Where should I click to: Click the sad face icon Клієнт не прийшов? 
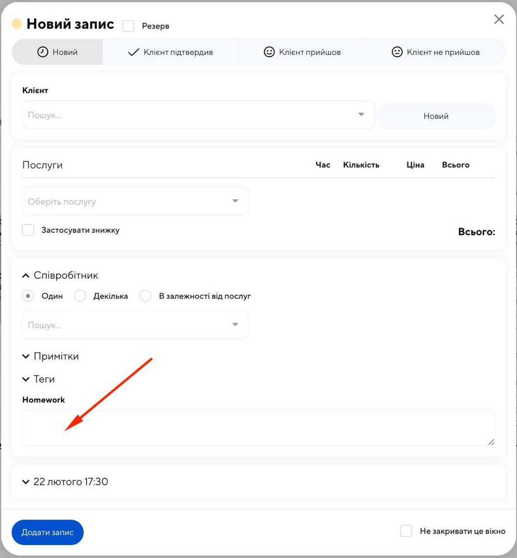397,52
